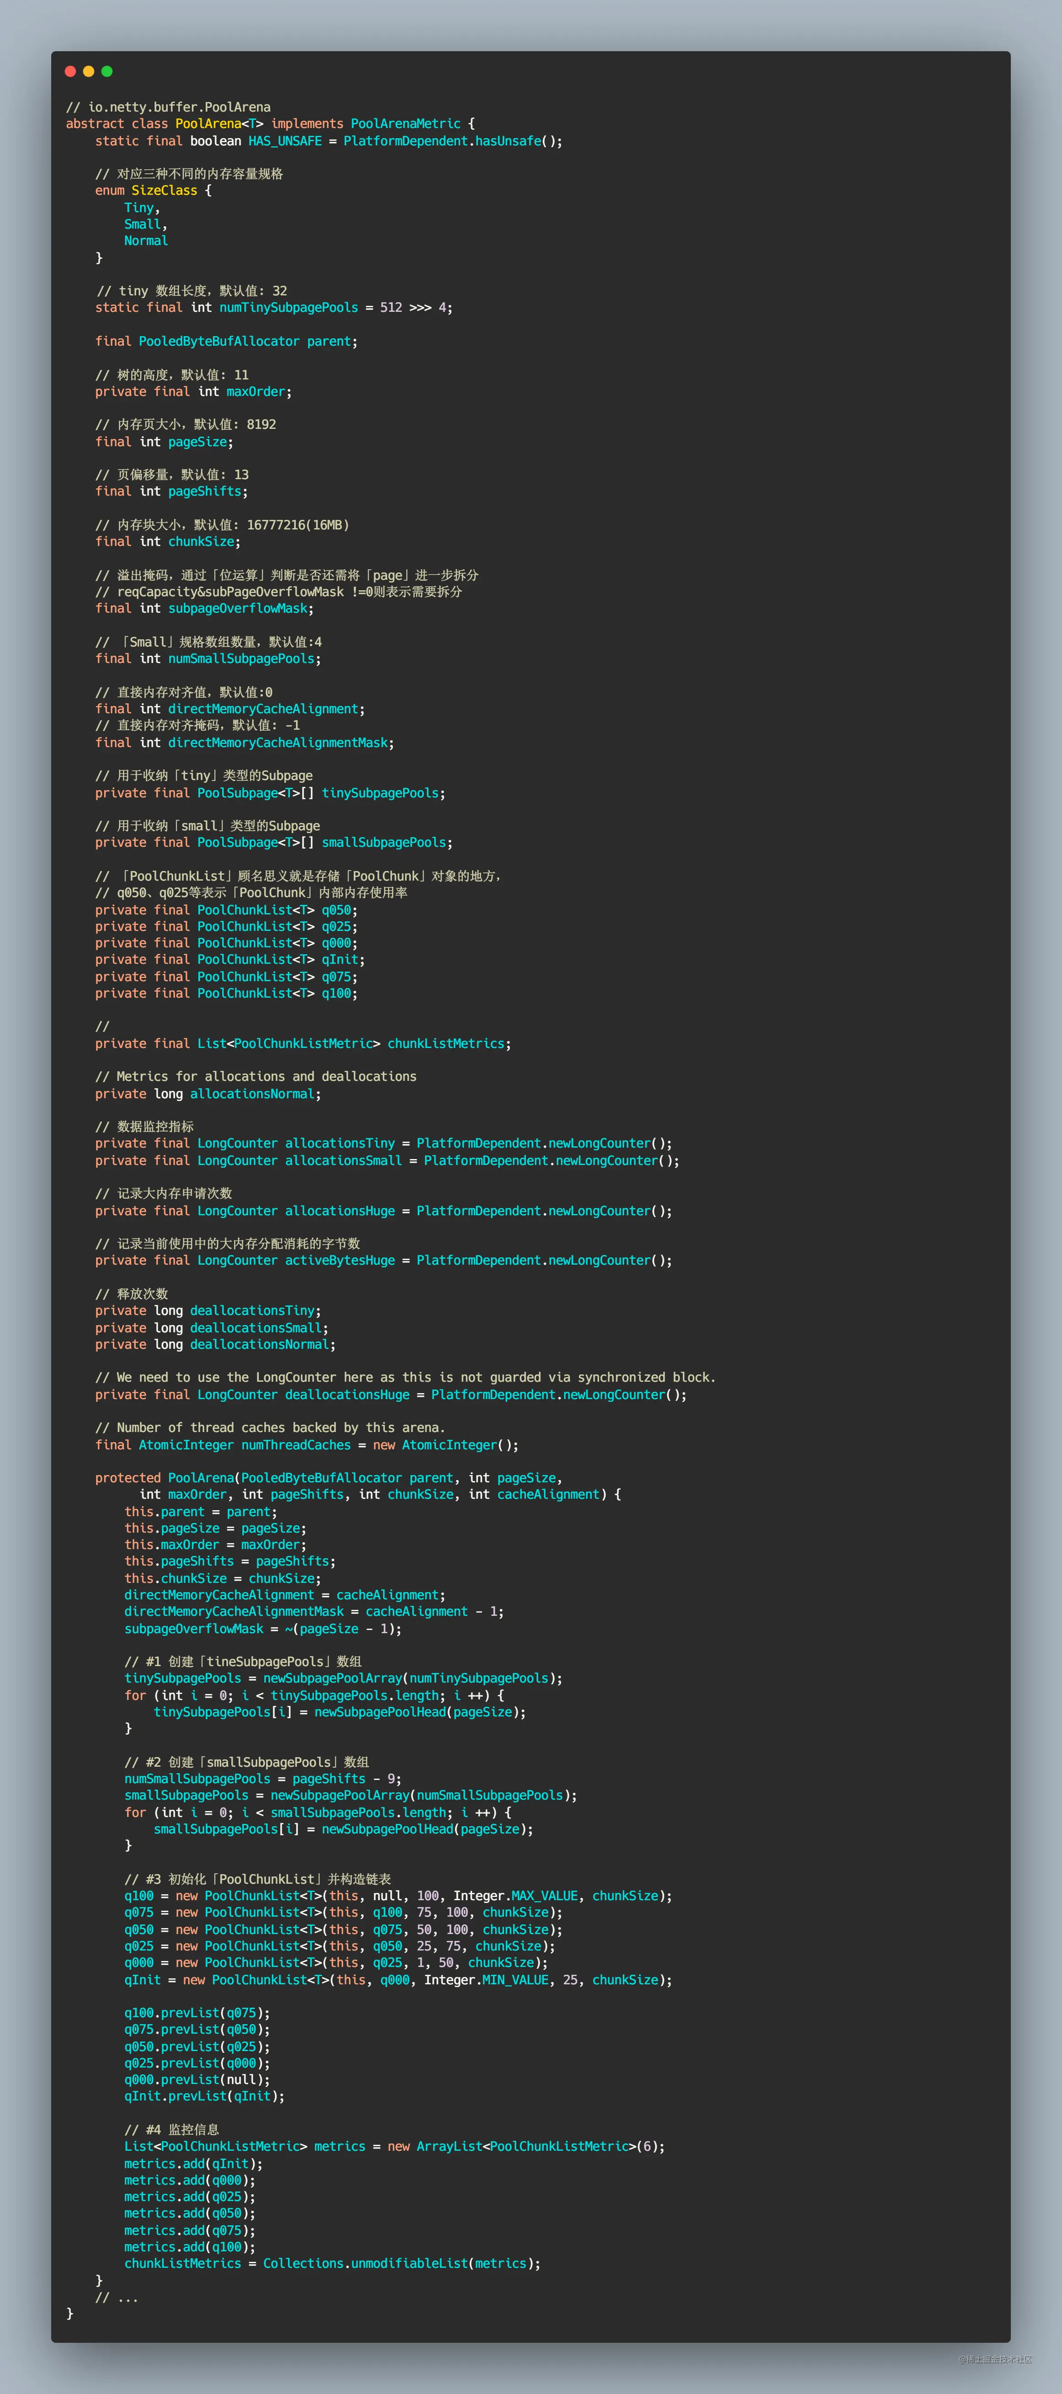This screenshot has width=1062, height=2394.
Task: Click 'final int directMemoryCacheAlignment;' field line
Action: [229, 709]
